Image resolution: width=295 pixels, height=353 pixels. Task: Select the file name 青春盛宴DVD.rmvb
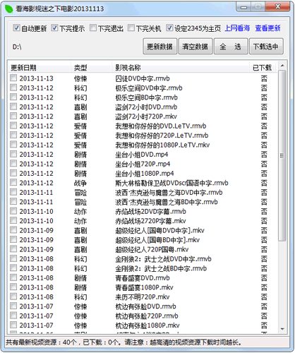coord(143,278)
